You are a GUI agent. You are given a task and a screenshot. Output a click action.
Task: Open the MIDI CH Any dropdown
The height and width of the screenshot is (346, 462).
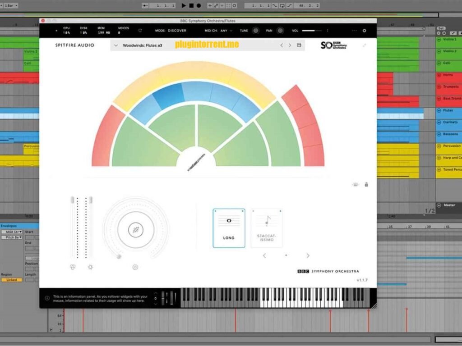[226, 31]
